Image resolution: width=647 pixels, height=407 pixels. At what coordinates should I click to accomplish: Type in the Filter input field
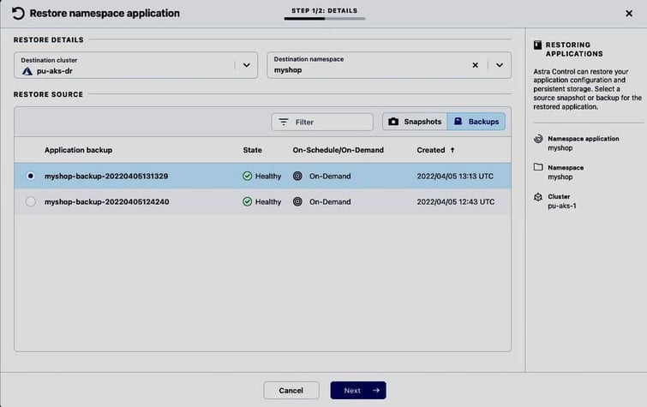330,123
